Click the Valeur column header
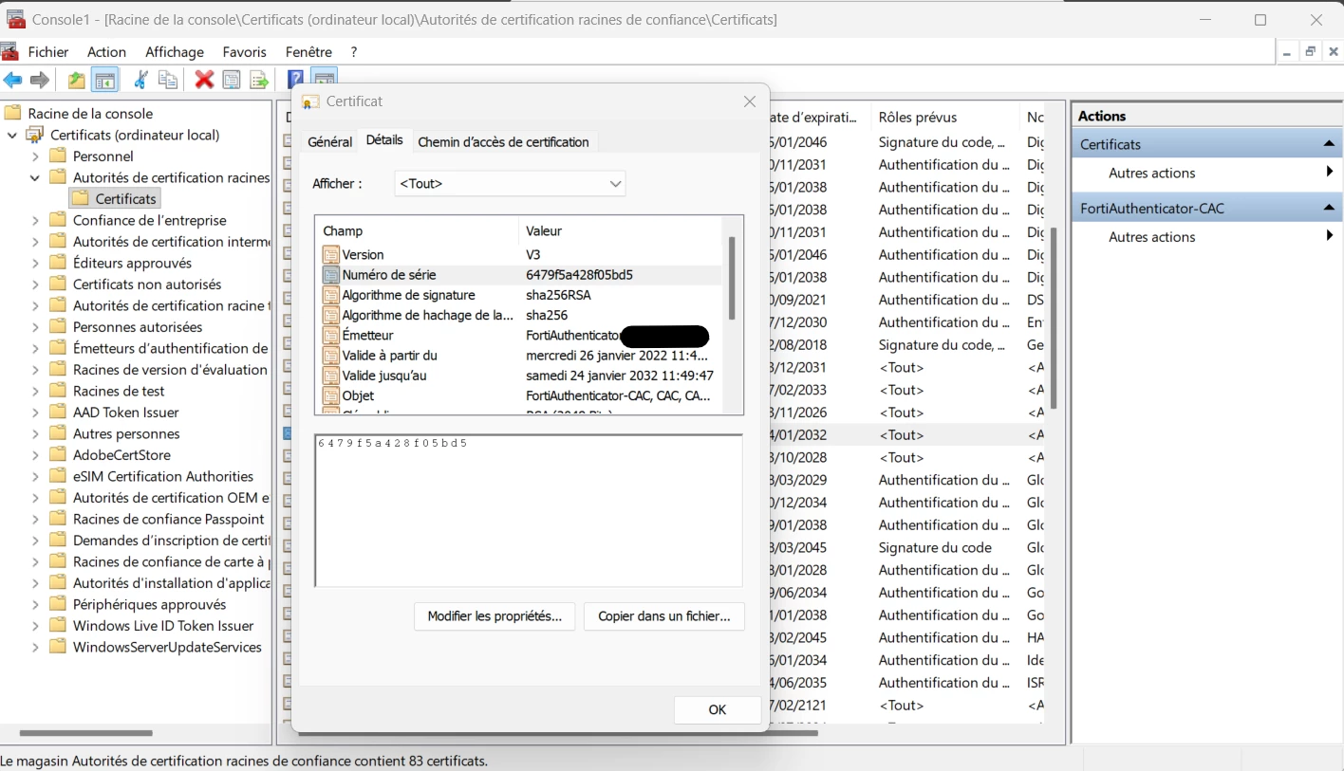The height and width of the screenshot is (771, 1344). [x=621, y=230]
